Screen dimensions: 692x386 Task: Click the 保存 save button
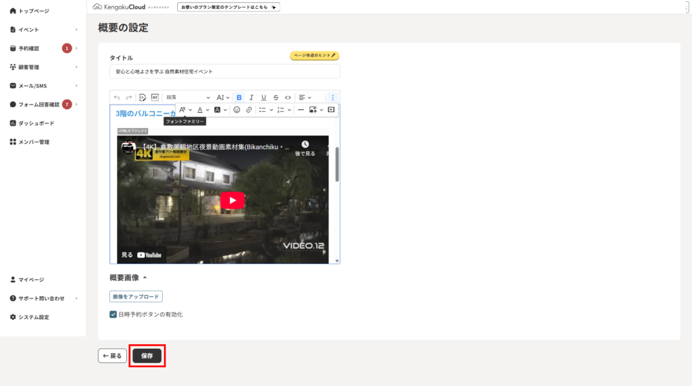pyautogui.click(x=147, y=356)
